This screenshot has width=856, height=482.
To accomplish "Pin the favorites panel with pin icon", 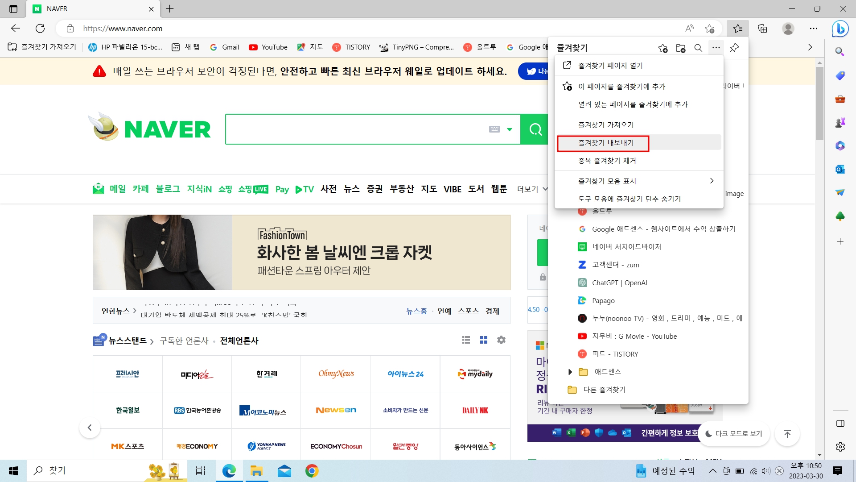I will [734, 48].
